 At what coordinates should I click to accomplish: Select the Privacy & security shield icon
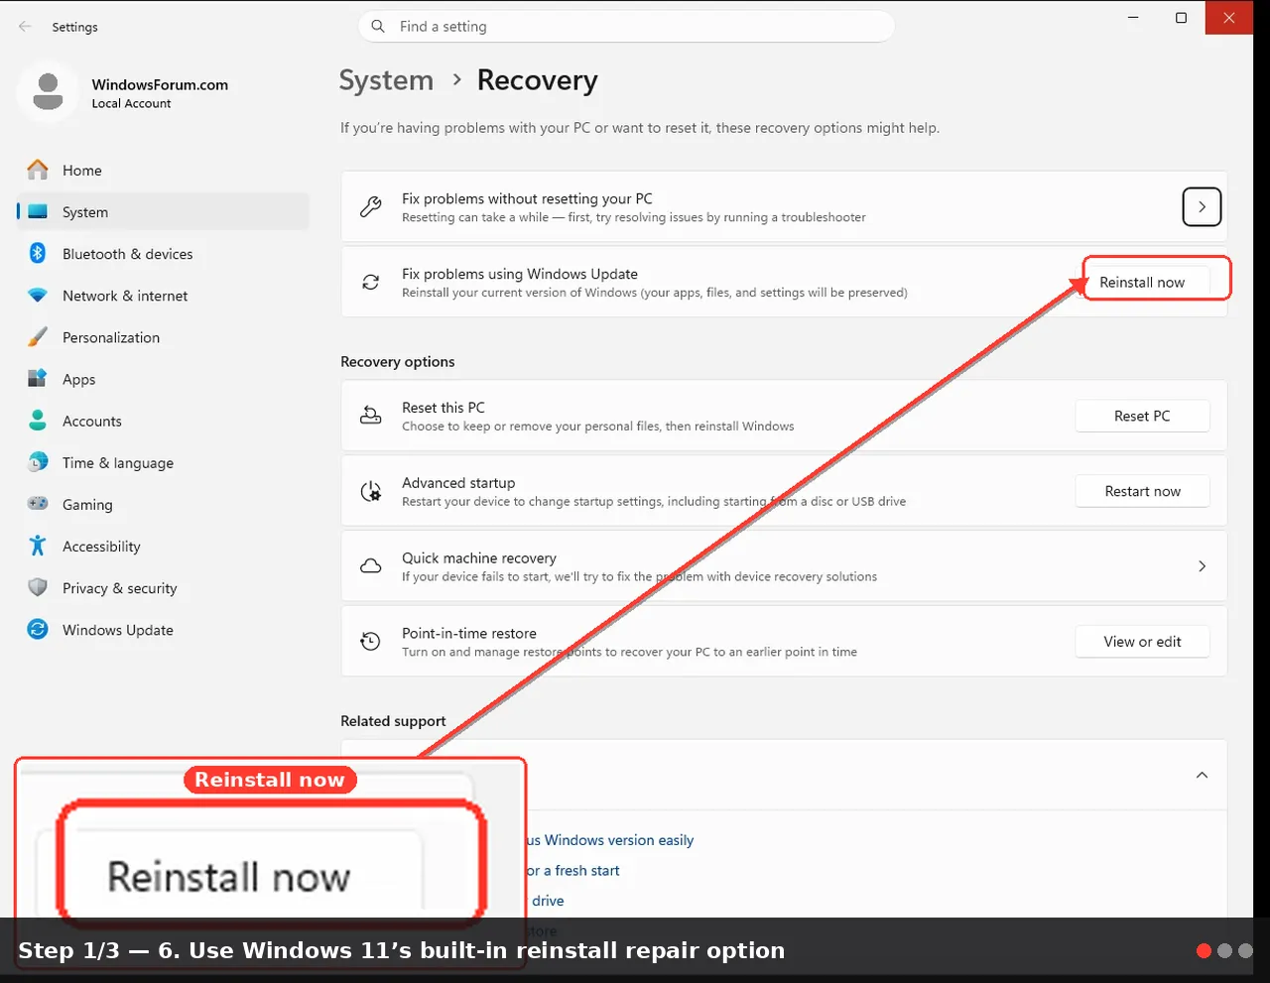pyautogui.click(x=38, y=587)
